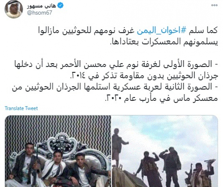Click the Translate Tweet link
The image size is (223, 187).
(21, 108)
